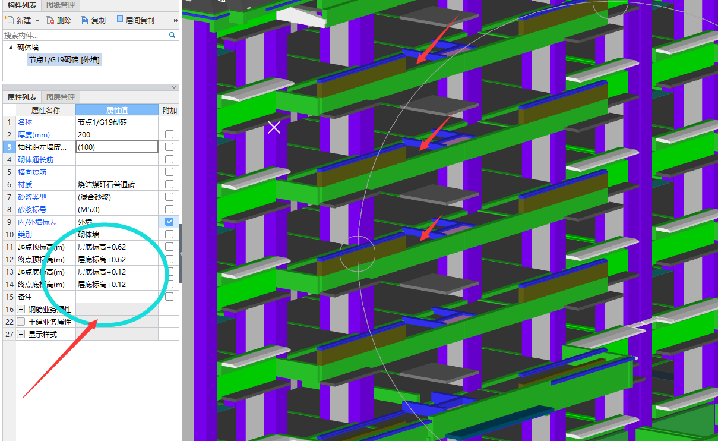Click the 材质 property name
This screenshot has width=718, height=441.
25,184
